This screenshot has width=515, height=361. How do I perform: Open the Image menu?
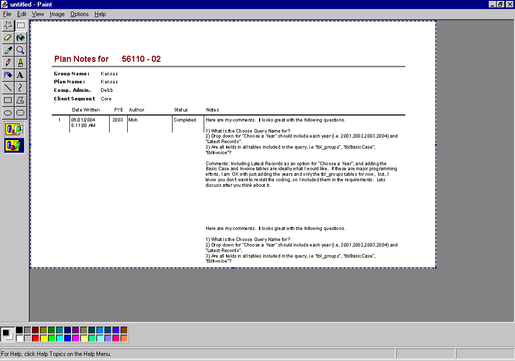57,14
